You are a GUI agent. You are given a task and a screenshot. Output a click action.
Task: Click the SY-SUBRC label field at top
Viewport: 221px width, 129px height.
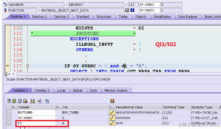[149, 5]
